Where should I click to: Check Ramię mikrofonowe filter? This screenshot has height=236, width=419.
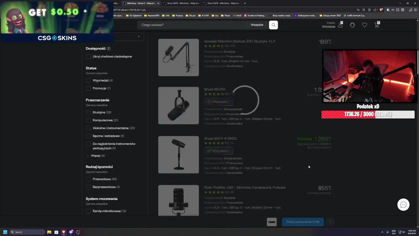[88, 211]
